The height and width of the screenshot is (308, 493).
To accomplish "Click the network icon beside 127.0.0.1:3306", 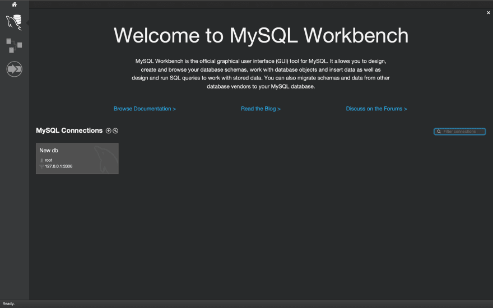I will point(41,166).
